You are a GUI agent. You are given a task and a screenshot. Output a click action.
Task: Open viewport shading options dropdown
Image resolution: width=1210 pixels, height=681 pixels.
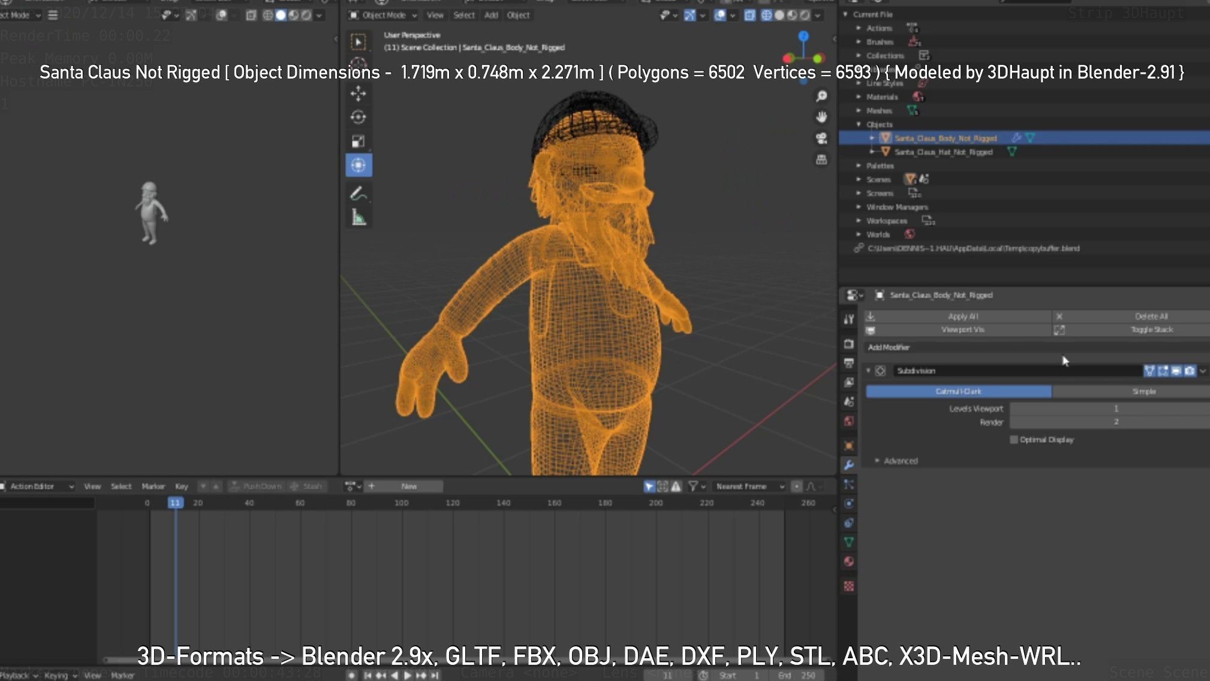coord(818,15)
